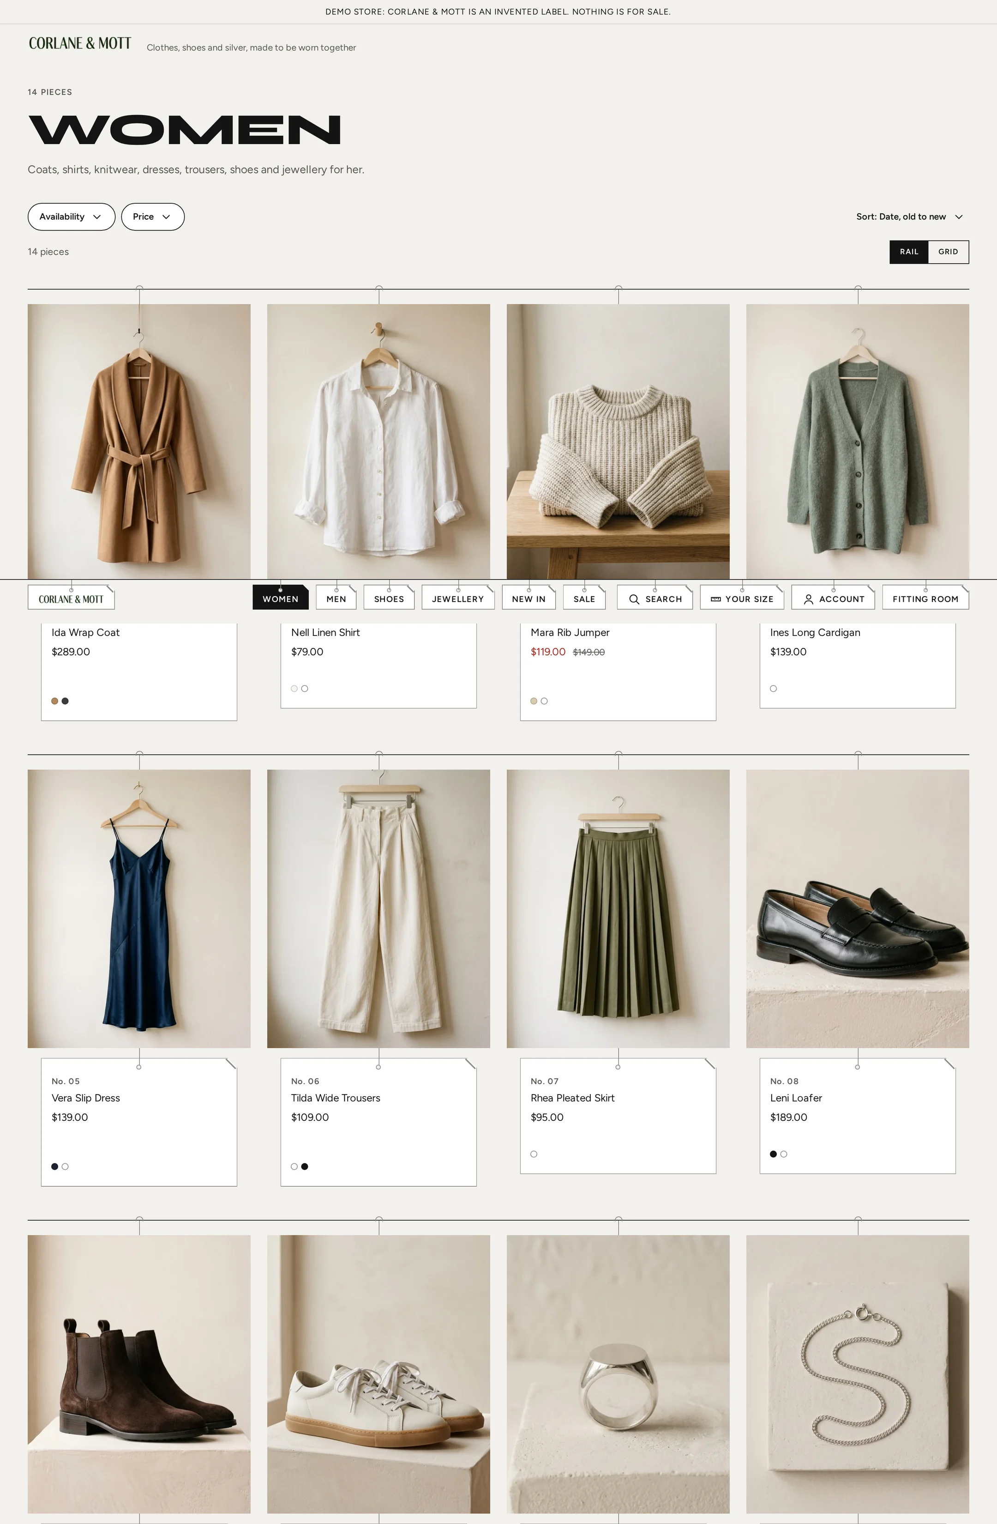The image size is (997, 1524).
Task: Click the Corlane & Mott tag in sticky nav
Action: [x=71, y=598]
